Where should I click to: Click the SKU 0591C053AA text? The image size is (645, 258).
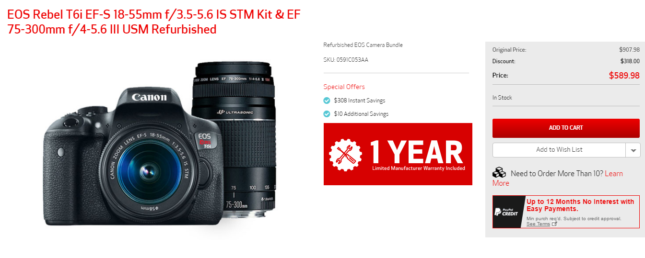(346, 60)
